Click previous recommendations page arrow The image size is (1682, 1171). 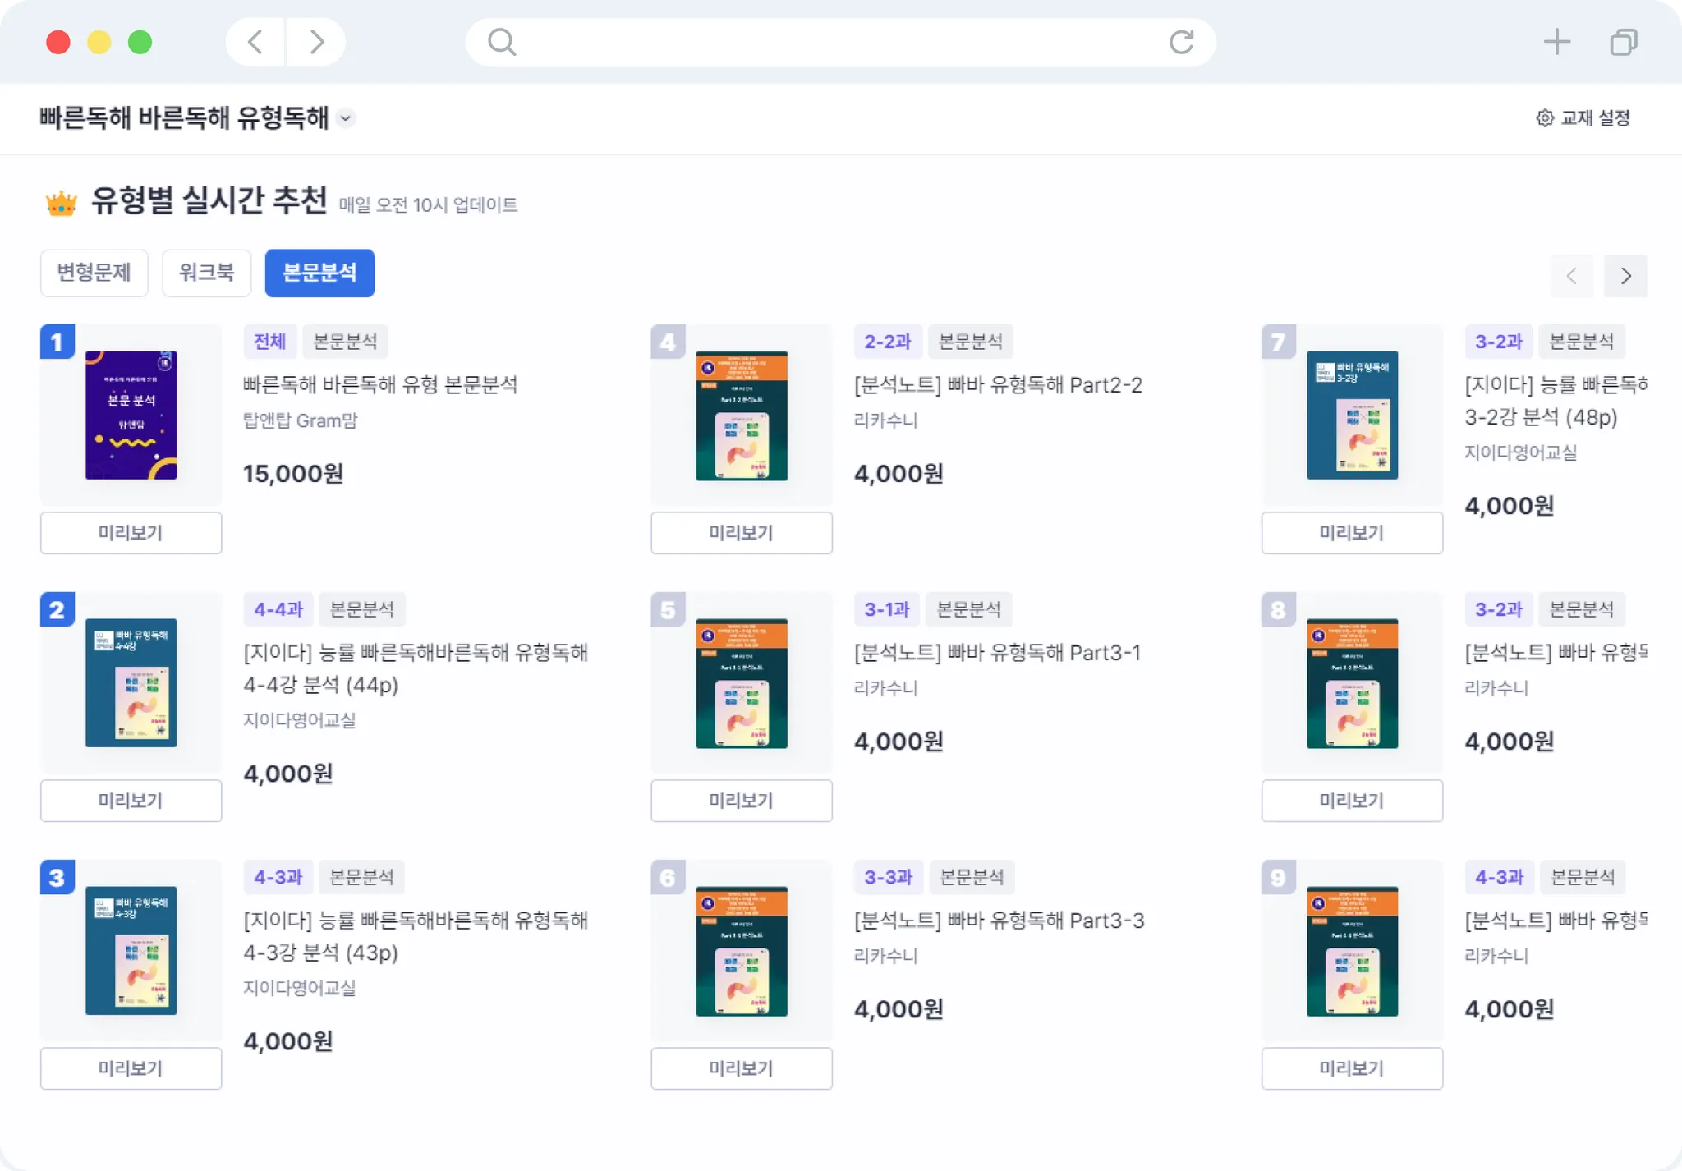[x=1571, y=276]
